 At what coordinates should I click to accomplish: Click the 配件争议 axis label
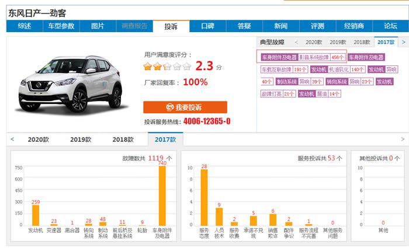click(289, 233)
